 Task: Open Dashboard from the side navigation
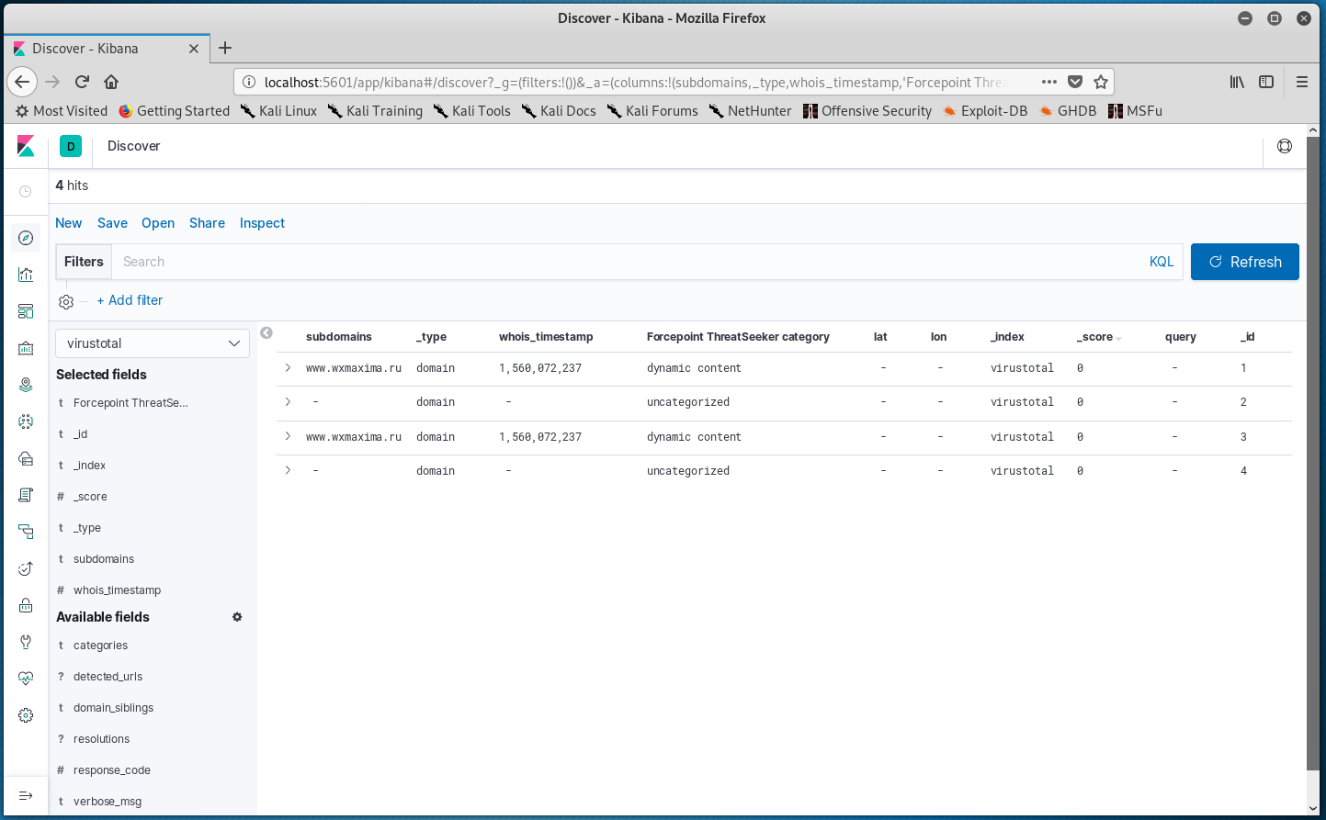tap(26, 311)
